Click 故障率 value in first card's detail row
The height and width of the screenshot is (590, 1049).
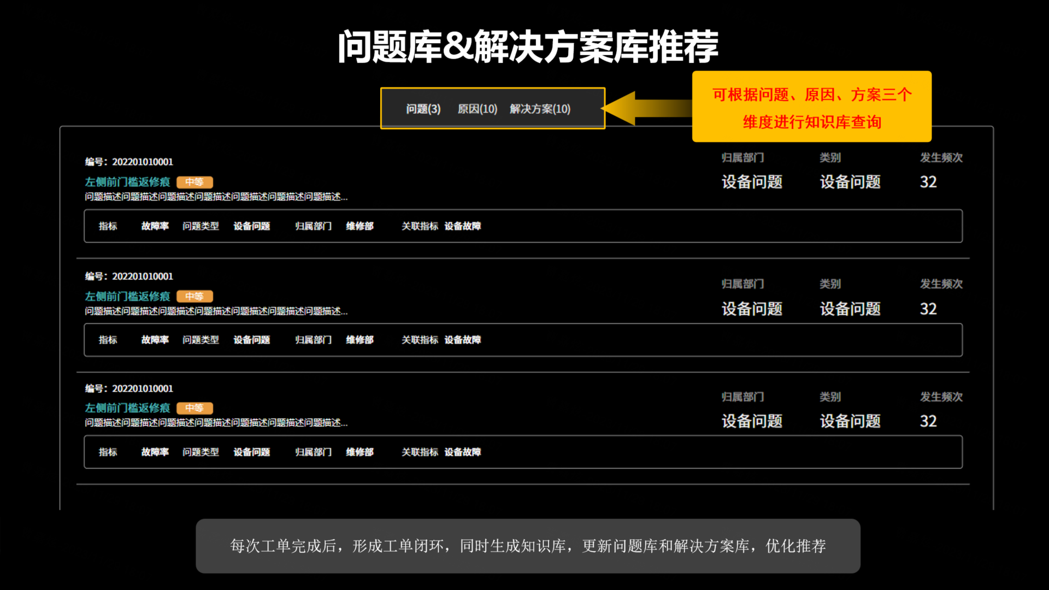[155, 226]
